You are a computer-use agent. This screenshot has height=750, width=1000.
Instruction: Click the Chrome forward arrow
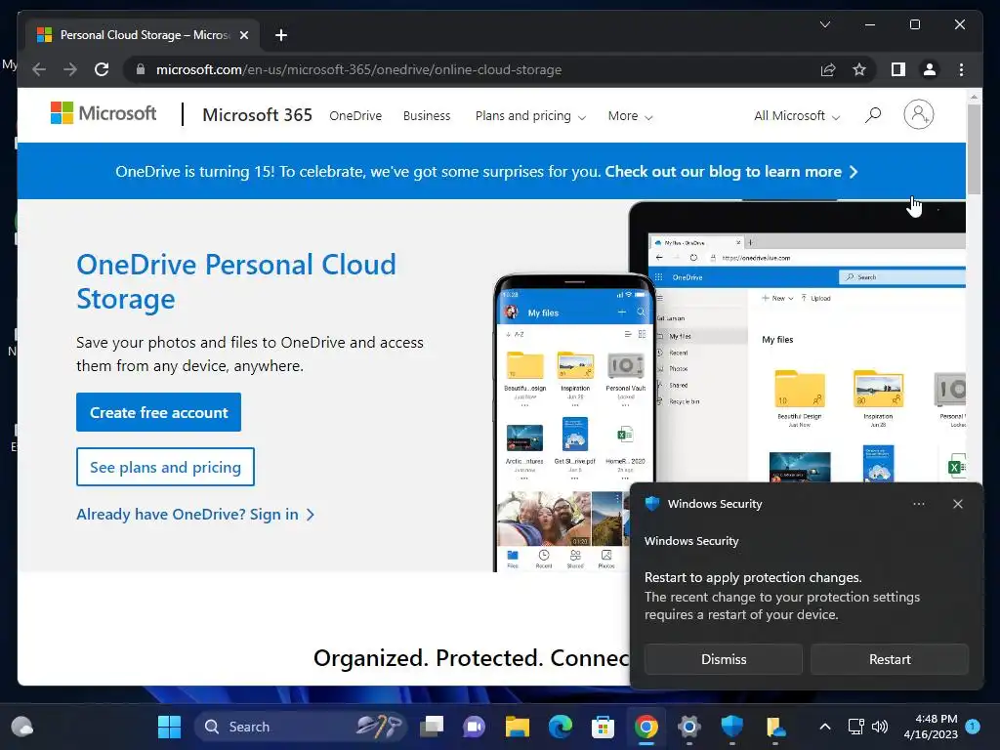click(x=70, y=69)
